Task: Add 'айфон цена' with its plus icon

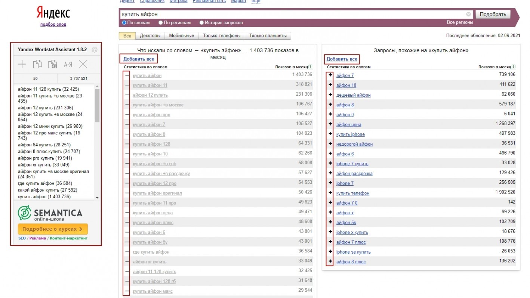Action: tap(330, 124)
